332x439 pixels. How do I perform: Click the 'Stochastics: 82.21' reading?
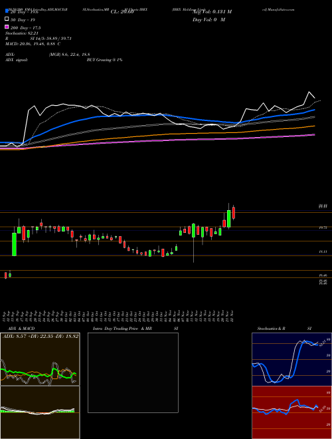click(22, 33)
